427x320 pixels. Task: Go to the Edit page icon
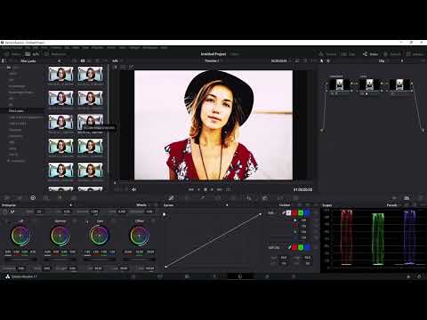(x=187, y=276)
